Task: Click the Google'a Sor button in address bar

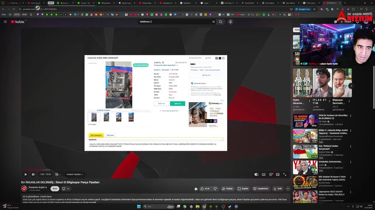Action: point(303,9)
